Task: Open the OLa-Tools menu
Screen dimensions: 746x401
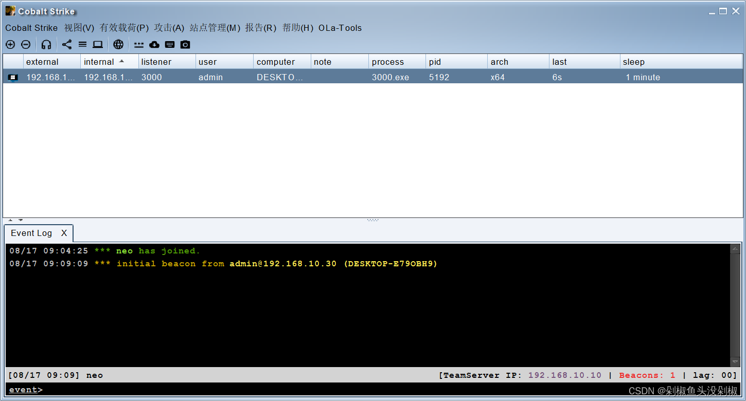Action: 340,28
